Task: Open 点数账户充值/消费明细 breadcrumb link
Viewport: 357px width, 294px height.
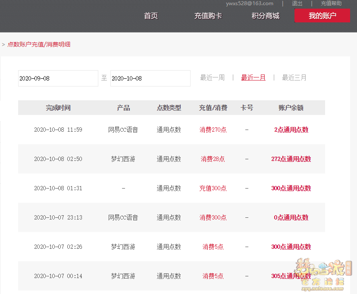Action: click(x=39, y=44)
